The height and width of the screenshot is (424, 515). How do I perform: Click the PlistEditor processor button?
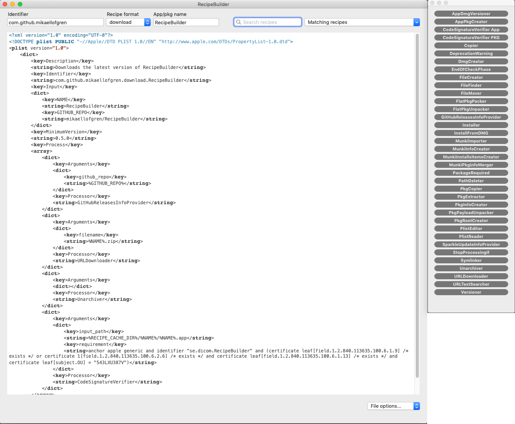coord(471,228)
